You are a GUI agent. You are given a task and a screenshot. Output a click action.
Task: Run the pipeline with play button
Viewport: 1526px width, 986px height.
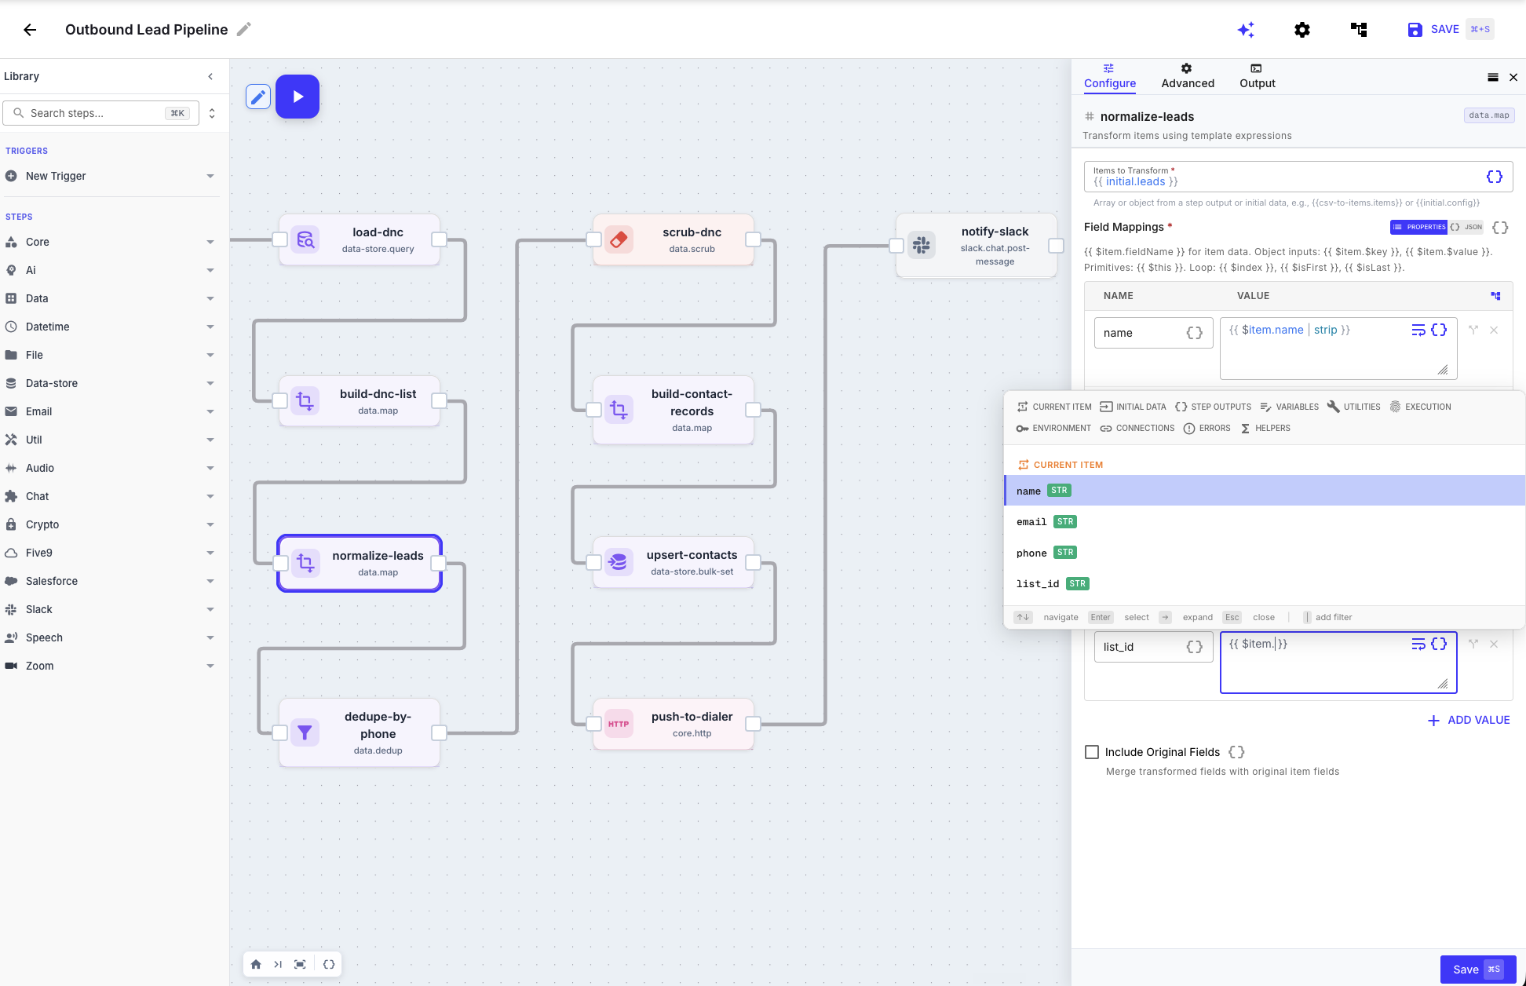pyautogui.click(x=298, y=97)
